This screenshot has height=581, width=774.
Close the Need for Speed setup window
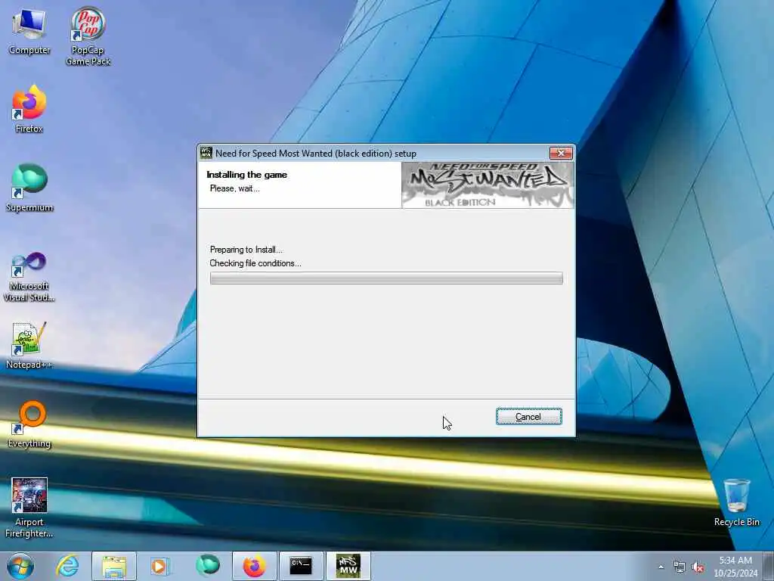[x=562, y=153]
